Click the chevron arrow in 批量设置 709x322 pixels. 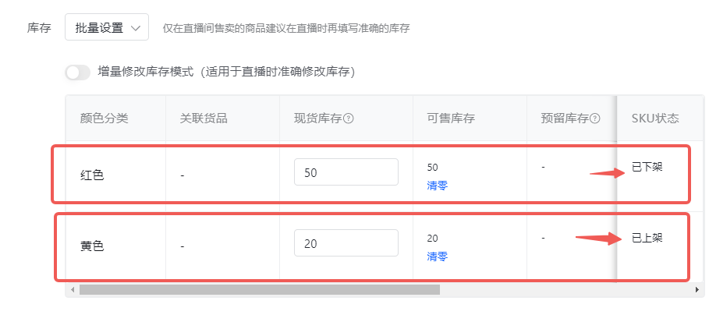135,28
